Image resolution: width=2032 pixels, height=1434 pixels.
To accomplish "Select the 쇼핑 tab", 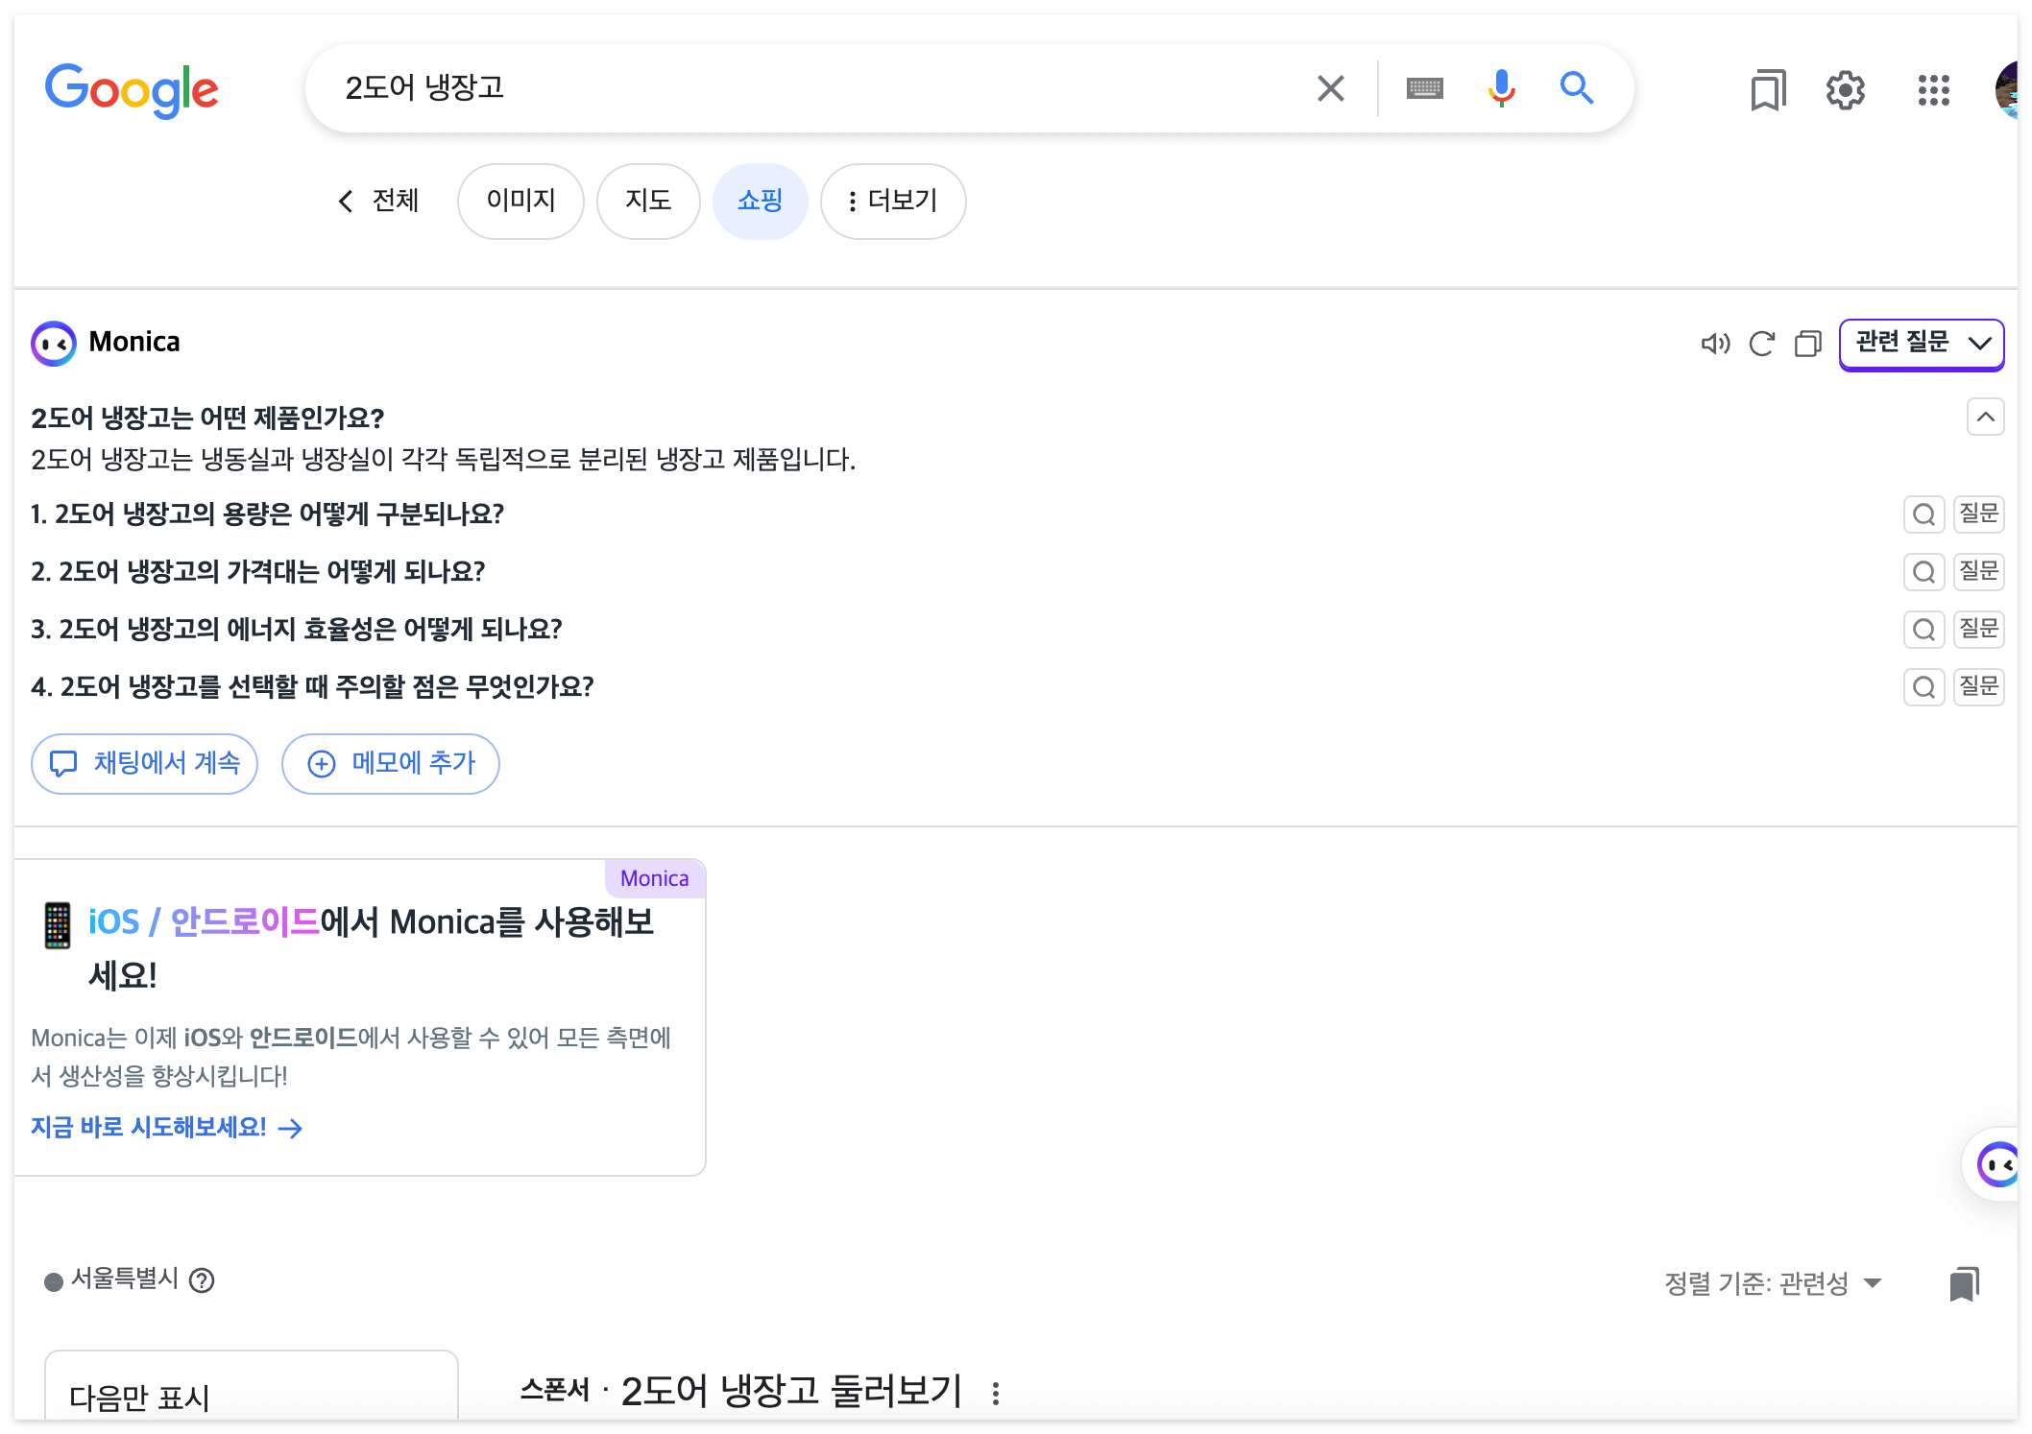I will pos(760,201).
